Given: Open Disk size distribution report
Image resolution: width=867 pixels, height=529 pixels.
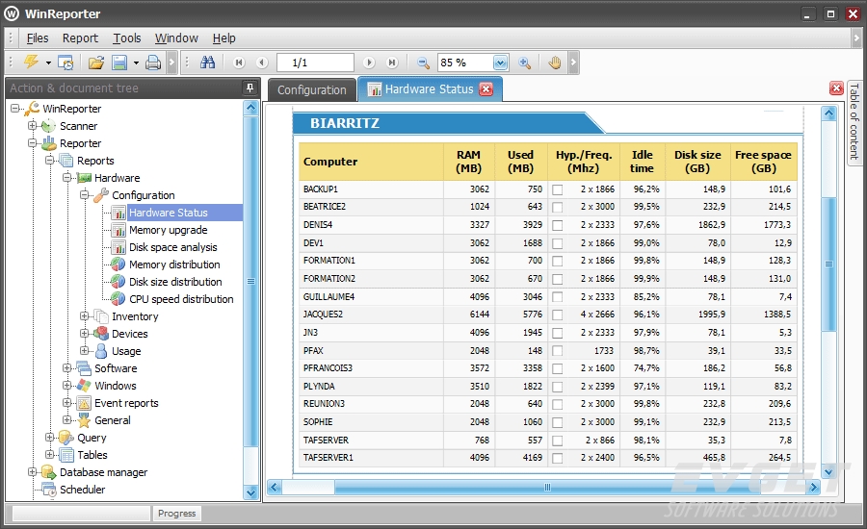Looking at the screenshot, I should point(175,282).
